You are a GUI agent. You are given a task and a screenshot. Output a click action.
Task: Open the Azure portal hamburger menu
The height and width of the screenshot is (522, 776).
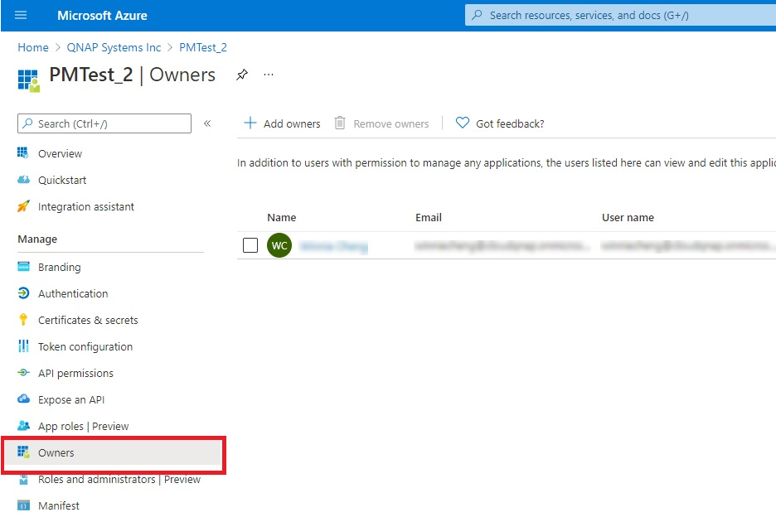pyautogui.click(x=21, y=15)
